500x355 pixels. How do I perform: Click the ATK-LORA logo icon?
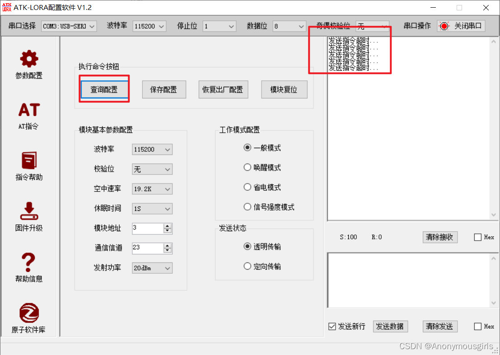pyautogui.click(x=6, y=7)
